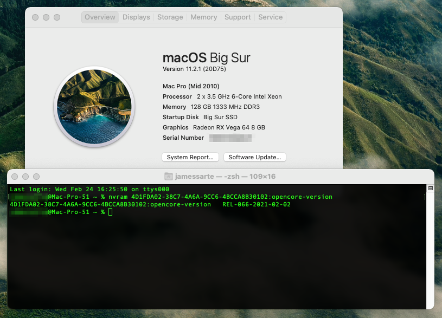Click the Terminal vertical scrollbar track
Image resolution: width=442 pixels, height=318 pixels.
(430, 249)
